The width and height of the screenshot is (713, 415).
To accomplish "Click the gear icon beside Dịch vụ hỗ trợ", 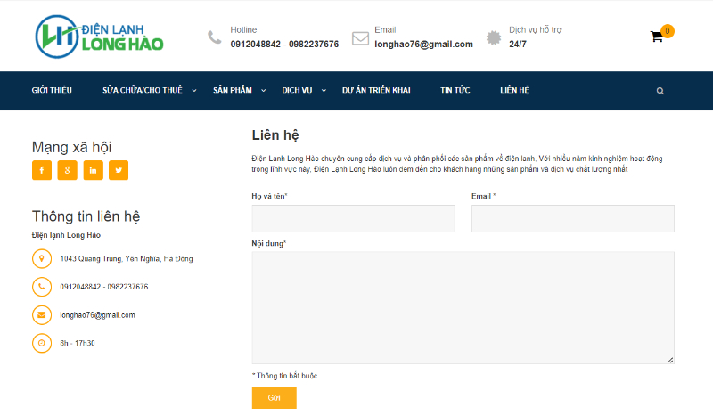I will [494, 37].
